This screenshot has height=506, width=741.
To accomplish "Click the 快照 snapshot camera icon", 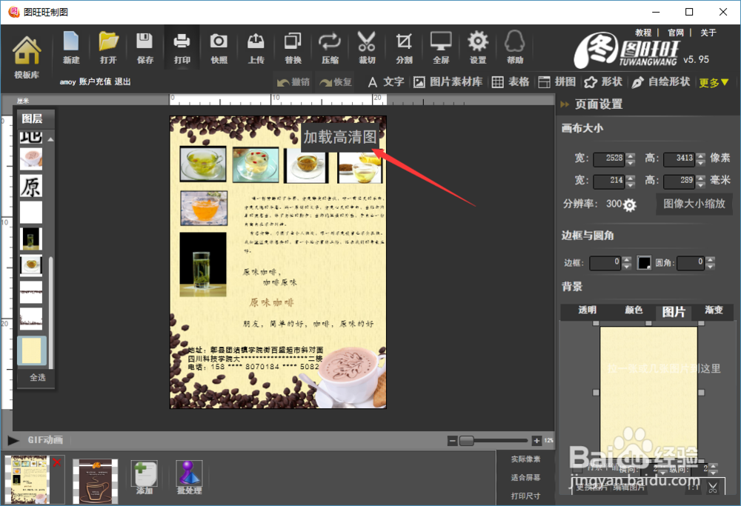I will tap(219, 47).
